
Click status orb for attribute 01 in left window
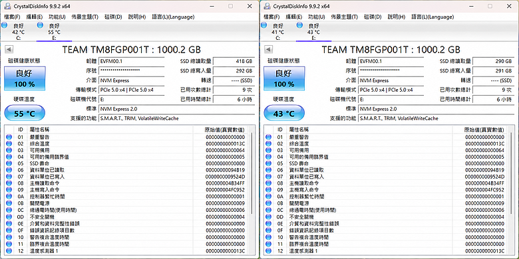point(9,137)
